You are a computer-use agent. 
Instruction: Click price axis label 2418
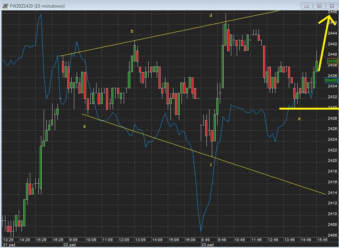coord(332,171)
